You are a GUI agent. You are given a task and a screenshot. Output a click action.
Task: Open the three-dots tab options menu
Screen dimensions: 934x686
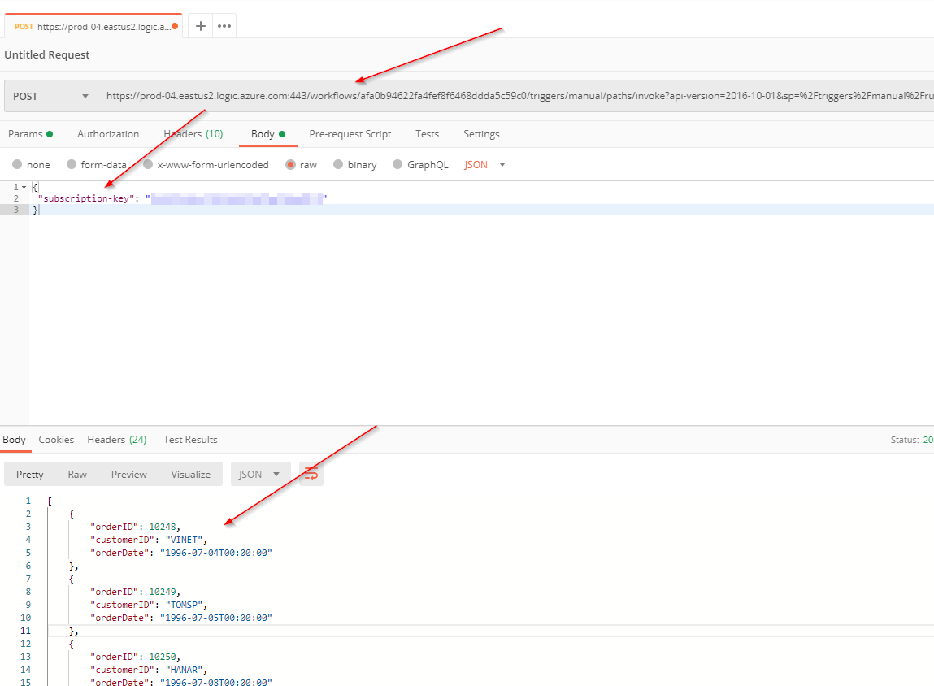224,26
